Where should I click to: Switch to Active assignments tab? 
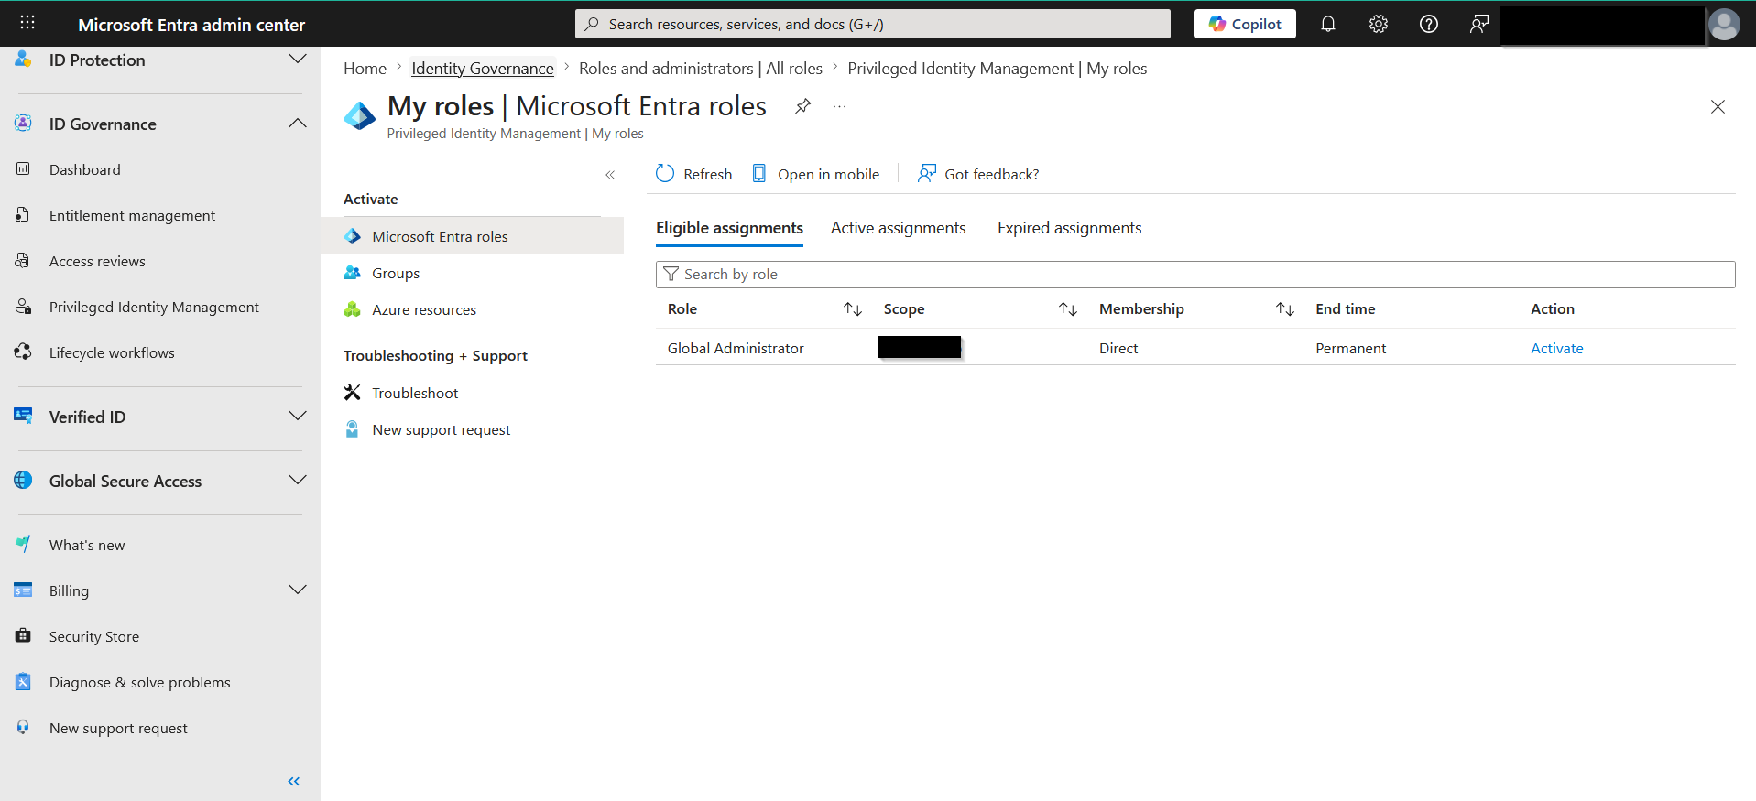click(x=898, y=228)
